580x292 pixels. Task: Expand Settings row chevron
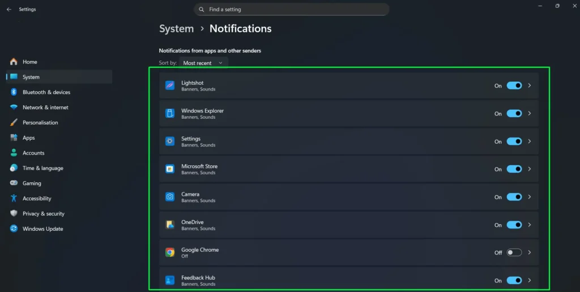(x=530, y=141)
